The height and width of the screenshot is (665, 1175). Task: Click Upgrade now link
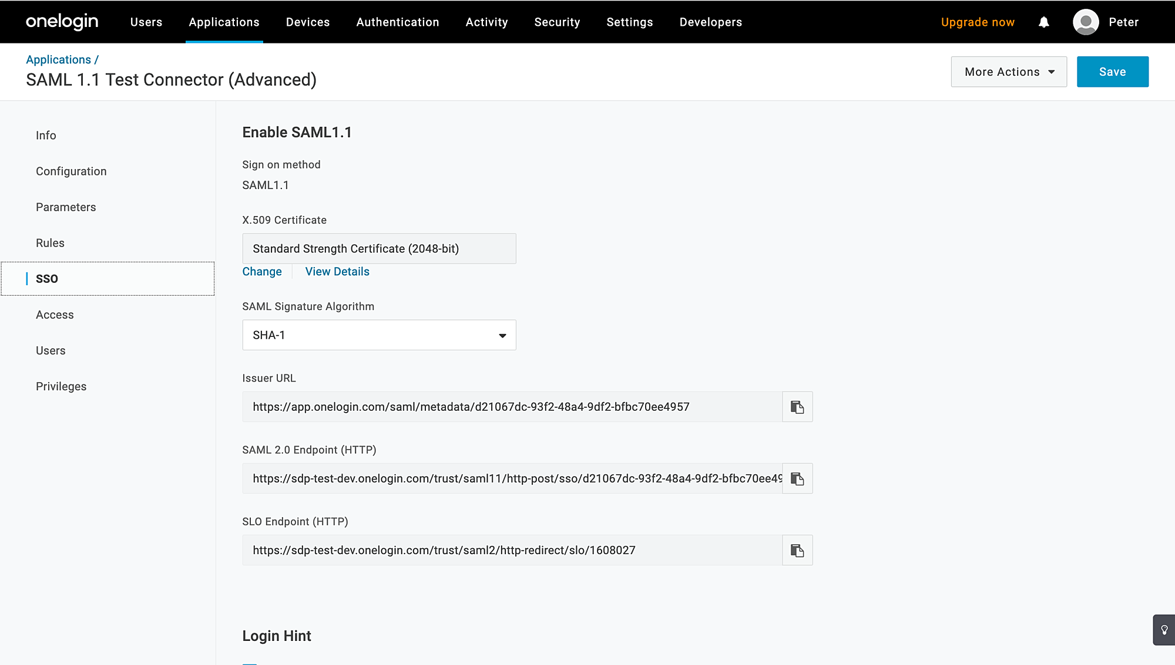[x=978, y=22]
